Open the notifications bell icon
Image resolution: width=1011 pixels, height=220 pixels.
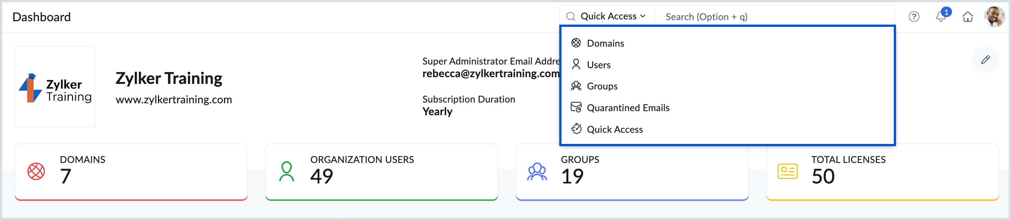point(941,16)
